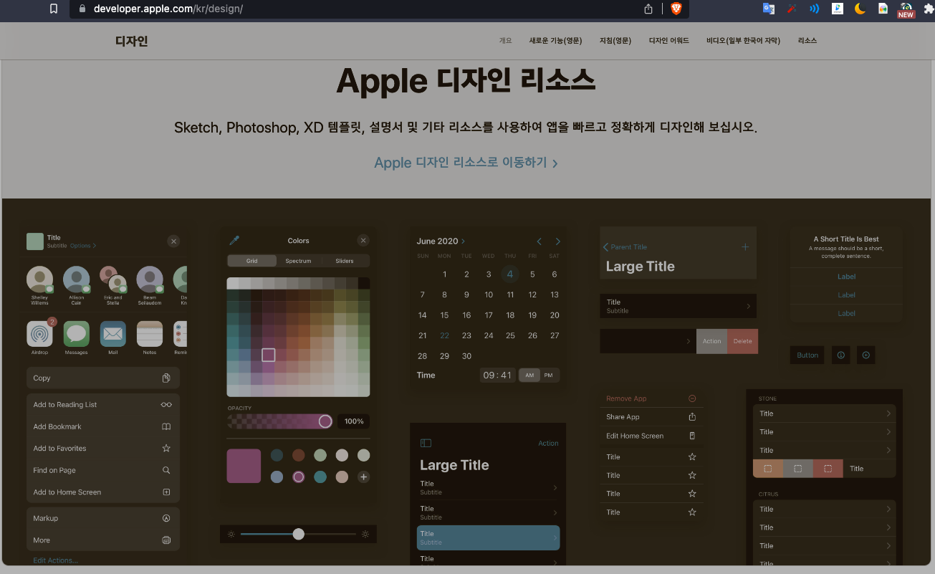Click the Add Bookmark book icon

(x=166, y=426)
